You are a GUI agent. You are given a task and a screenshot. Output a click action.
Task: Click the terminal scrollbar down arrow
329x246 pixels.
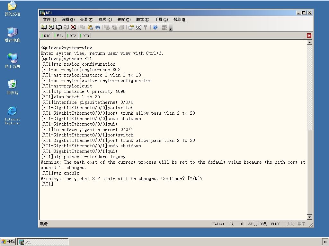(x=309, y=217)
